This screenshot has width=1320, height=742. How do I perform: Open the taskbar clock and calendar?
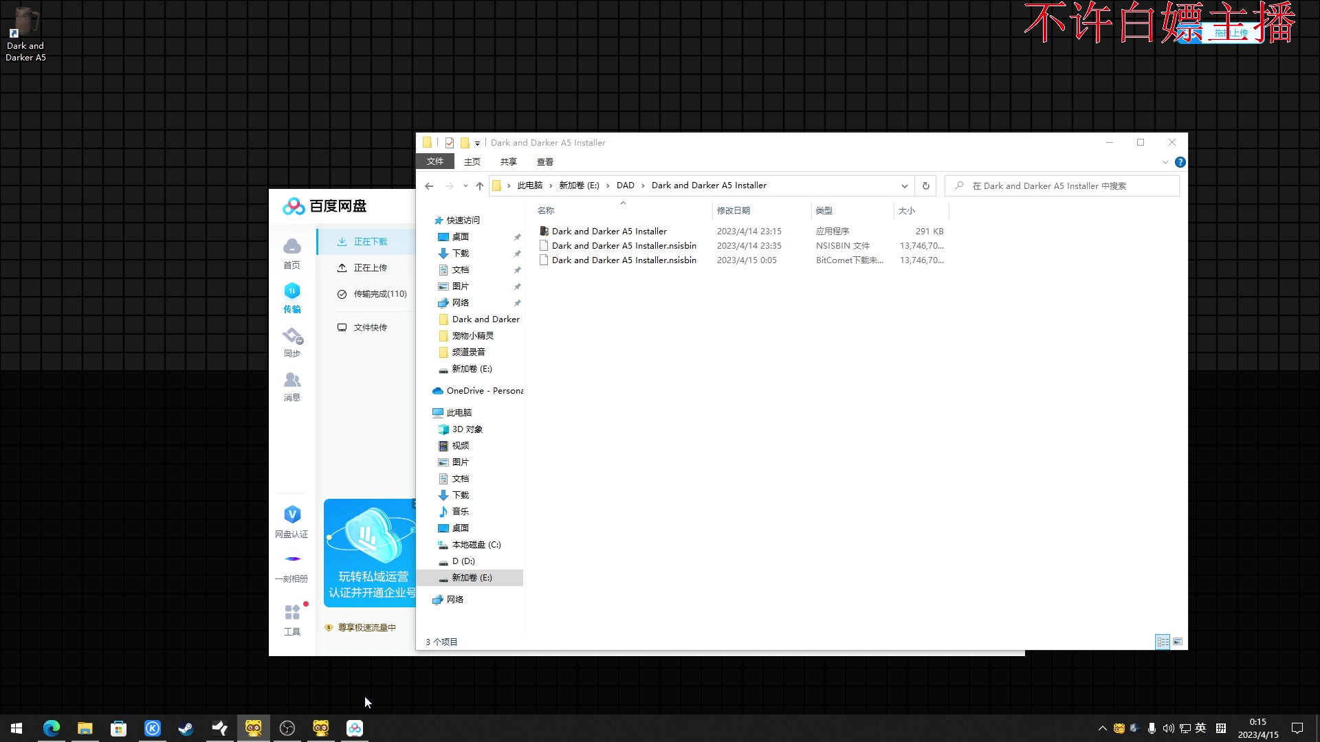pyautogui.click(x=1258, y=728)
